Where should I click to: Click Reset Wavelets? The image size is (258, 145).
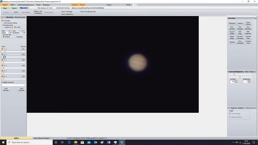pos(20,17)
